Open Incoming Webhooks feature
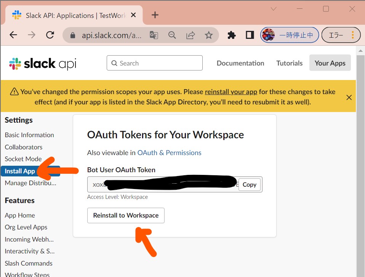Screen dimensions: 365x277 29,239
